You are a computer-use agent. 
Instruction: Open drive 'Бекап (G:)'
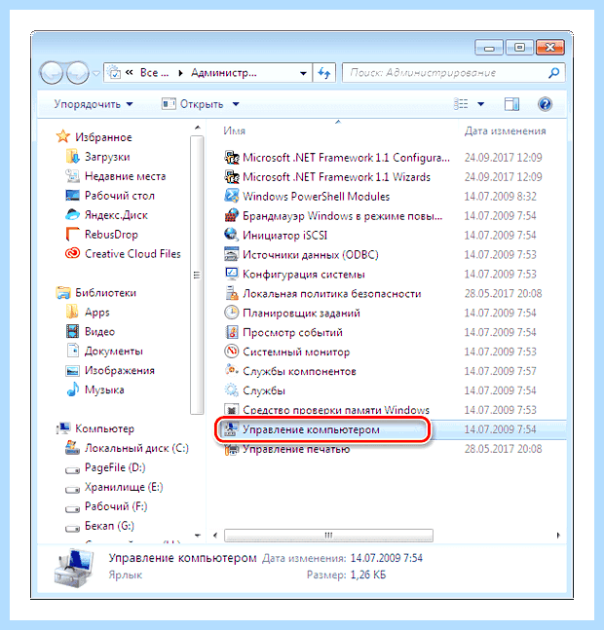click(x=99, y=526)
